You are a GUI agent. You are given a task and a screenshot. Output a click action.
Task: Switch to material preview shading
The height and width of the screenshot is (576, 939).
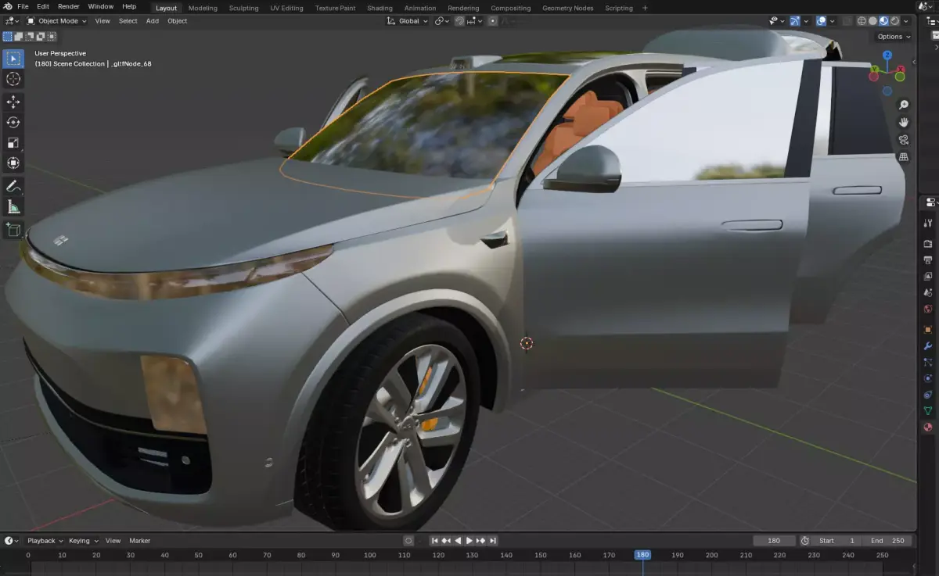883,21
